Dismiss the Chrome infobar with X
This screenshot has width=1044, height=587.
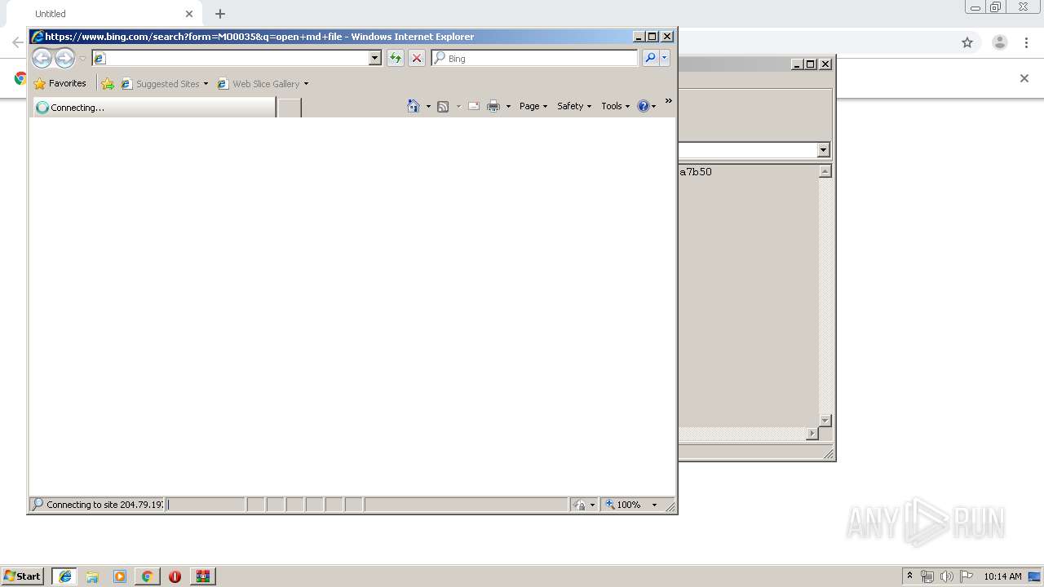pyautogui.click(x=1024, y=78)
